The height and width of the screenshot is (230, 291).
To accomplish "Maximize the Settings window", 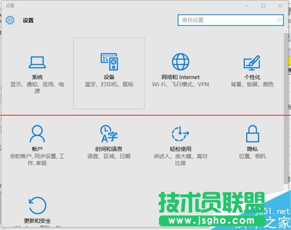I will pos(263,6).
